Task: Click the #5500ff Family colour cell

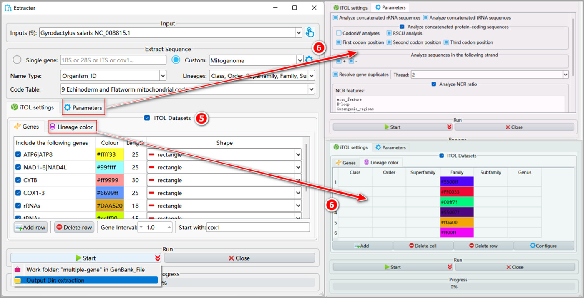Action: [x=457, y=182]
